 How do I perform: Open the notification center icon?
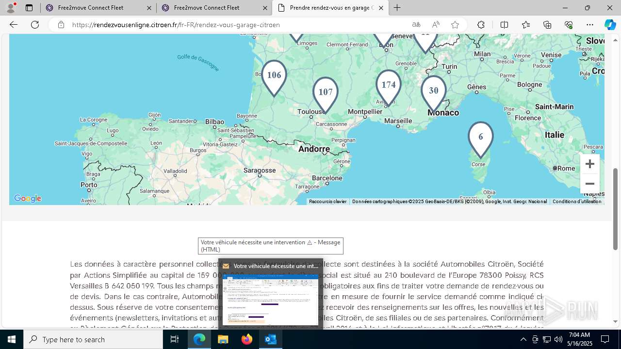pos(605,339)
